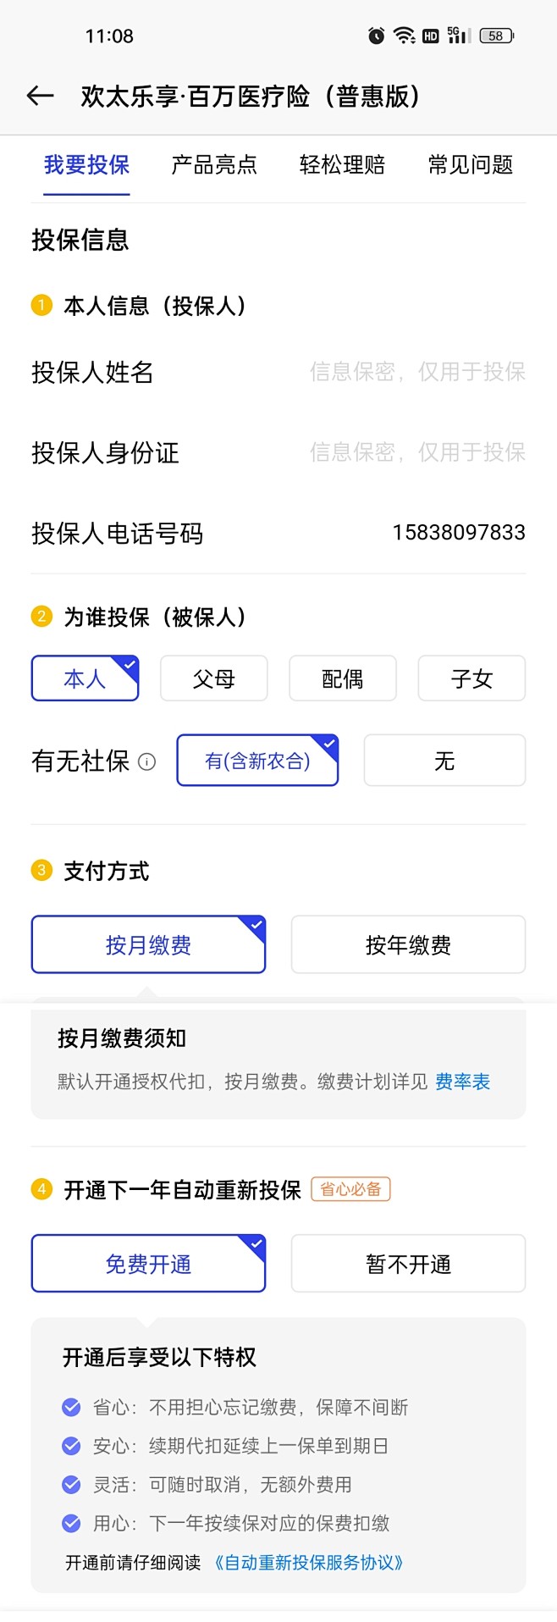The width and height of the screenshot is (557, 1622).
Task: Select 按年缴费 payment option
Action: [408, 944]
